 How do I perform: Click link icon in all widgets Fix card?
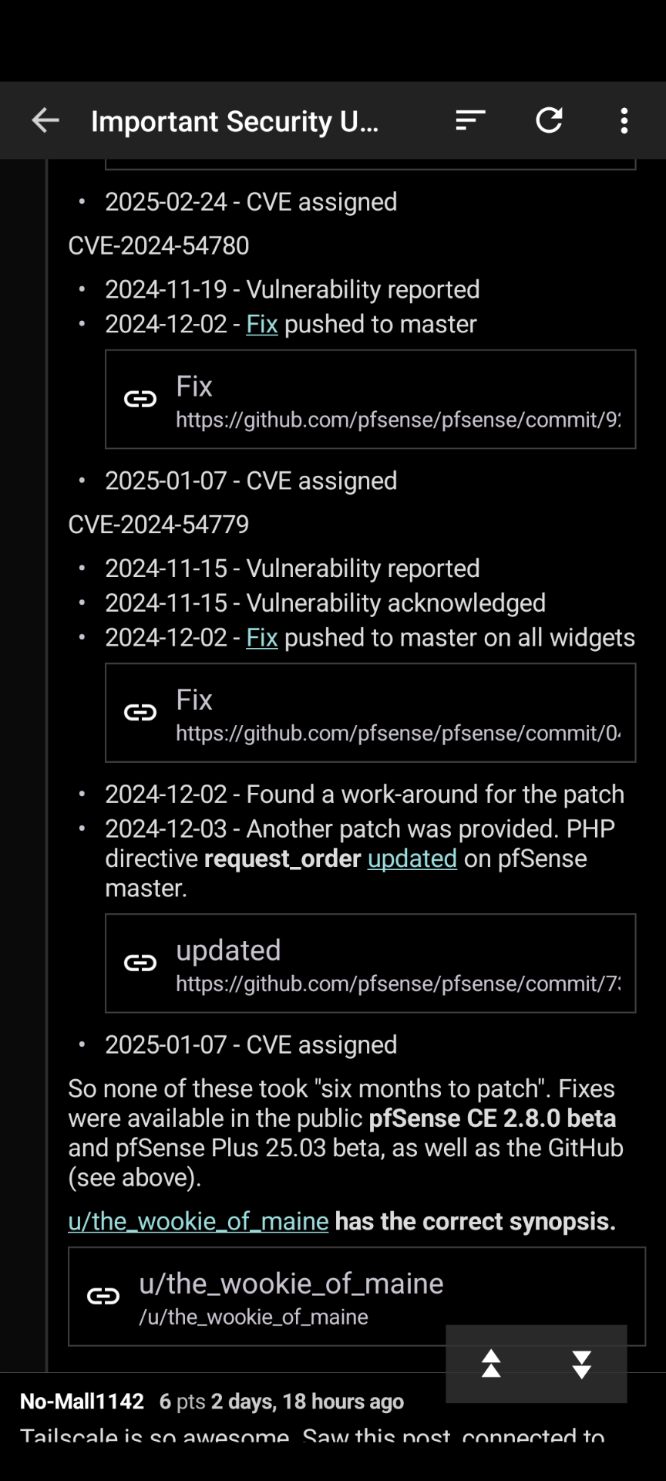pos(140,712)
